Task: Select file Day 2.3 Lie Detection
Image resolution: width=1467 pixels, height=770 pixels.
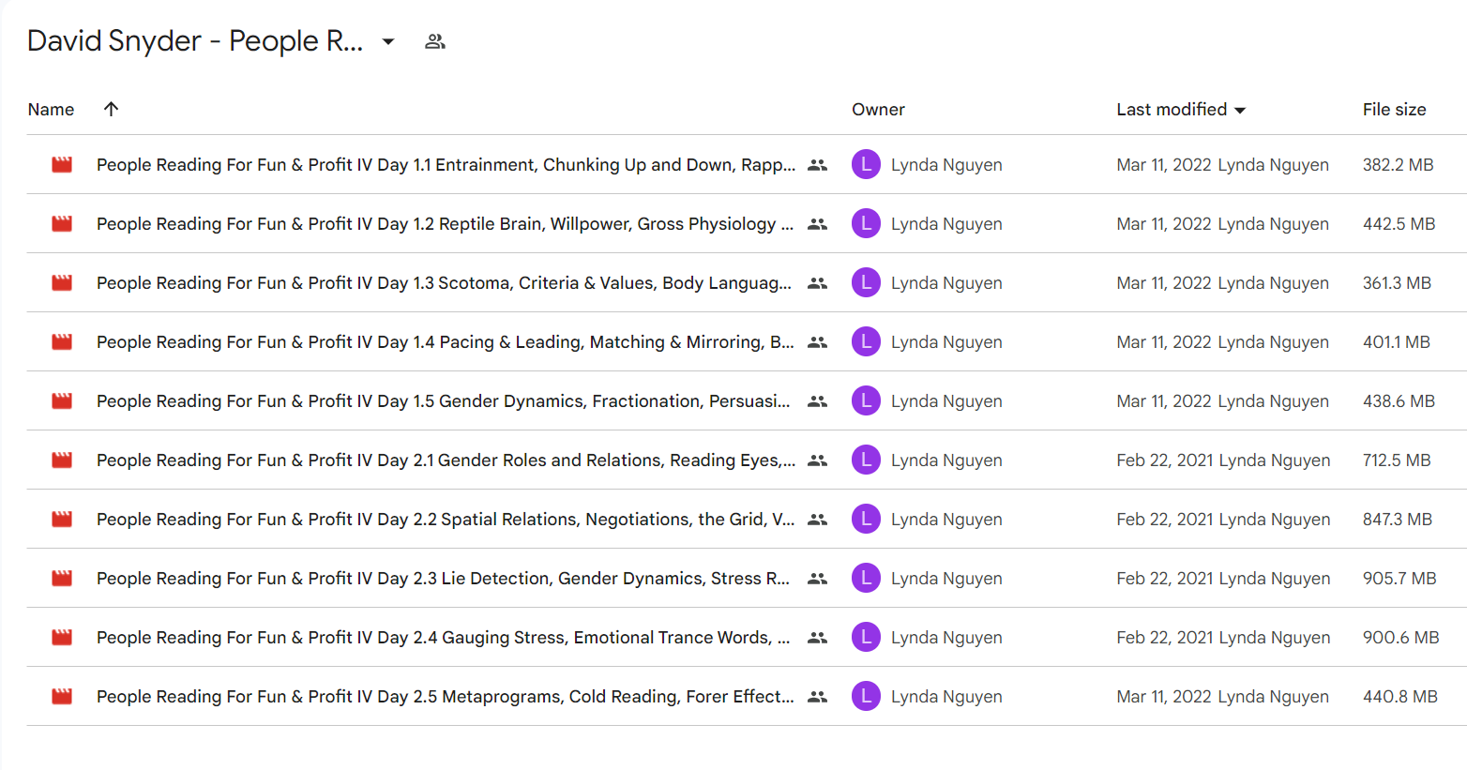Action: click(446, 579)
